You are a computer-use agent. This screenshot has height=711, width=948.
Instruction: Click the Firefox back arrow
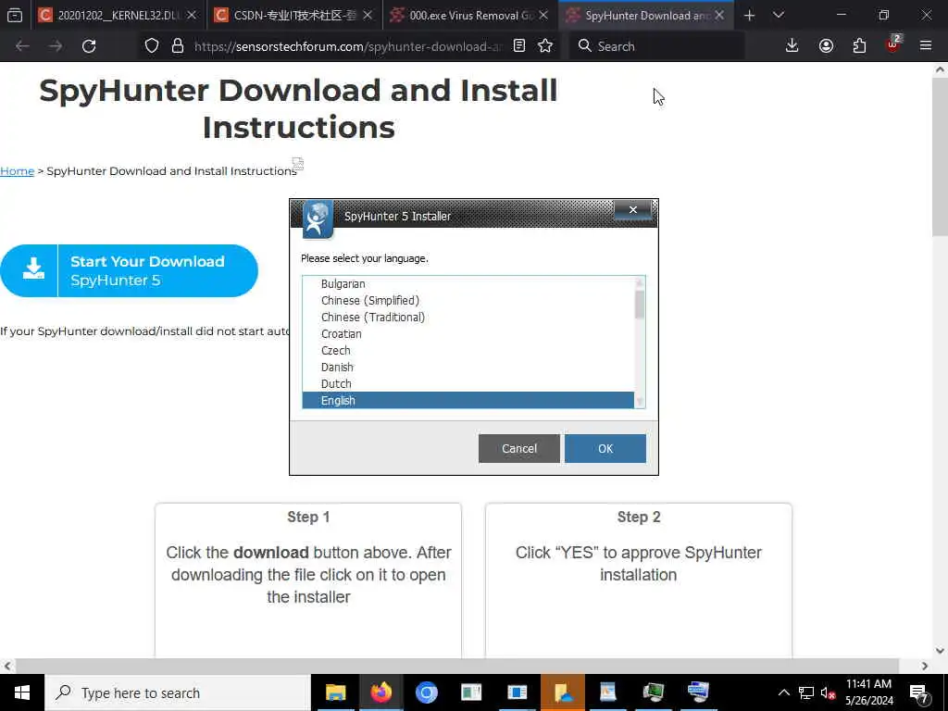22,46
